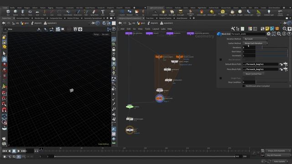Show node info in parameter pane
Screen dimensions: 292x164
pos(284,34)
